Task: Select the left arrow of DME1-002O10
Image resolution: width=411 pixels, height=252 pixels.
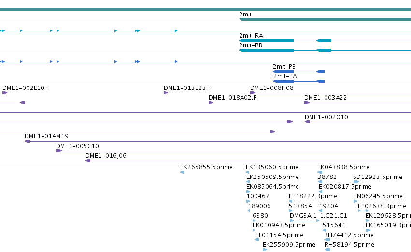Action: 307,122
